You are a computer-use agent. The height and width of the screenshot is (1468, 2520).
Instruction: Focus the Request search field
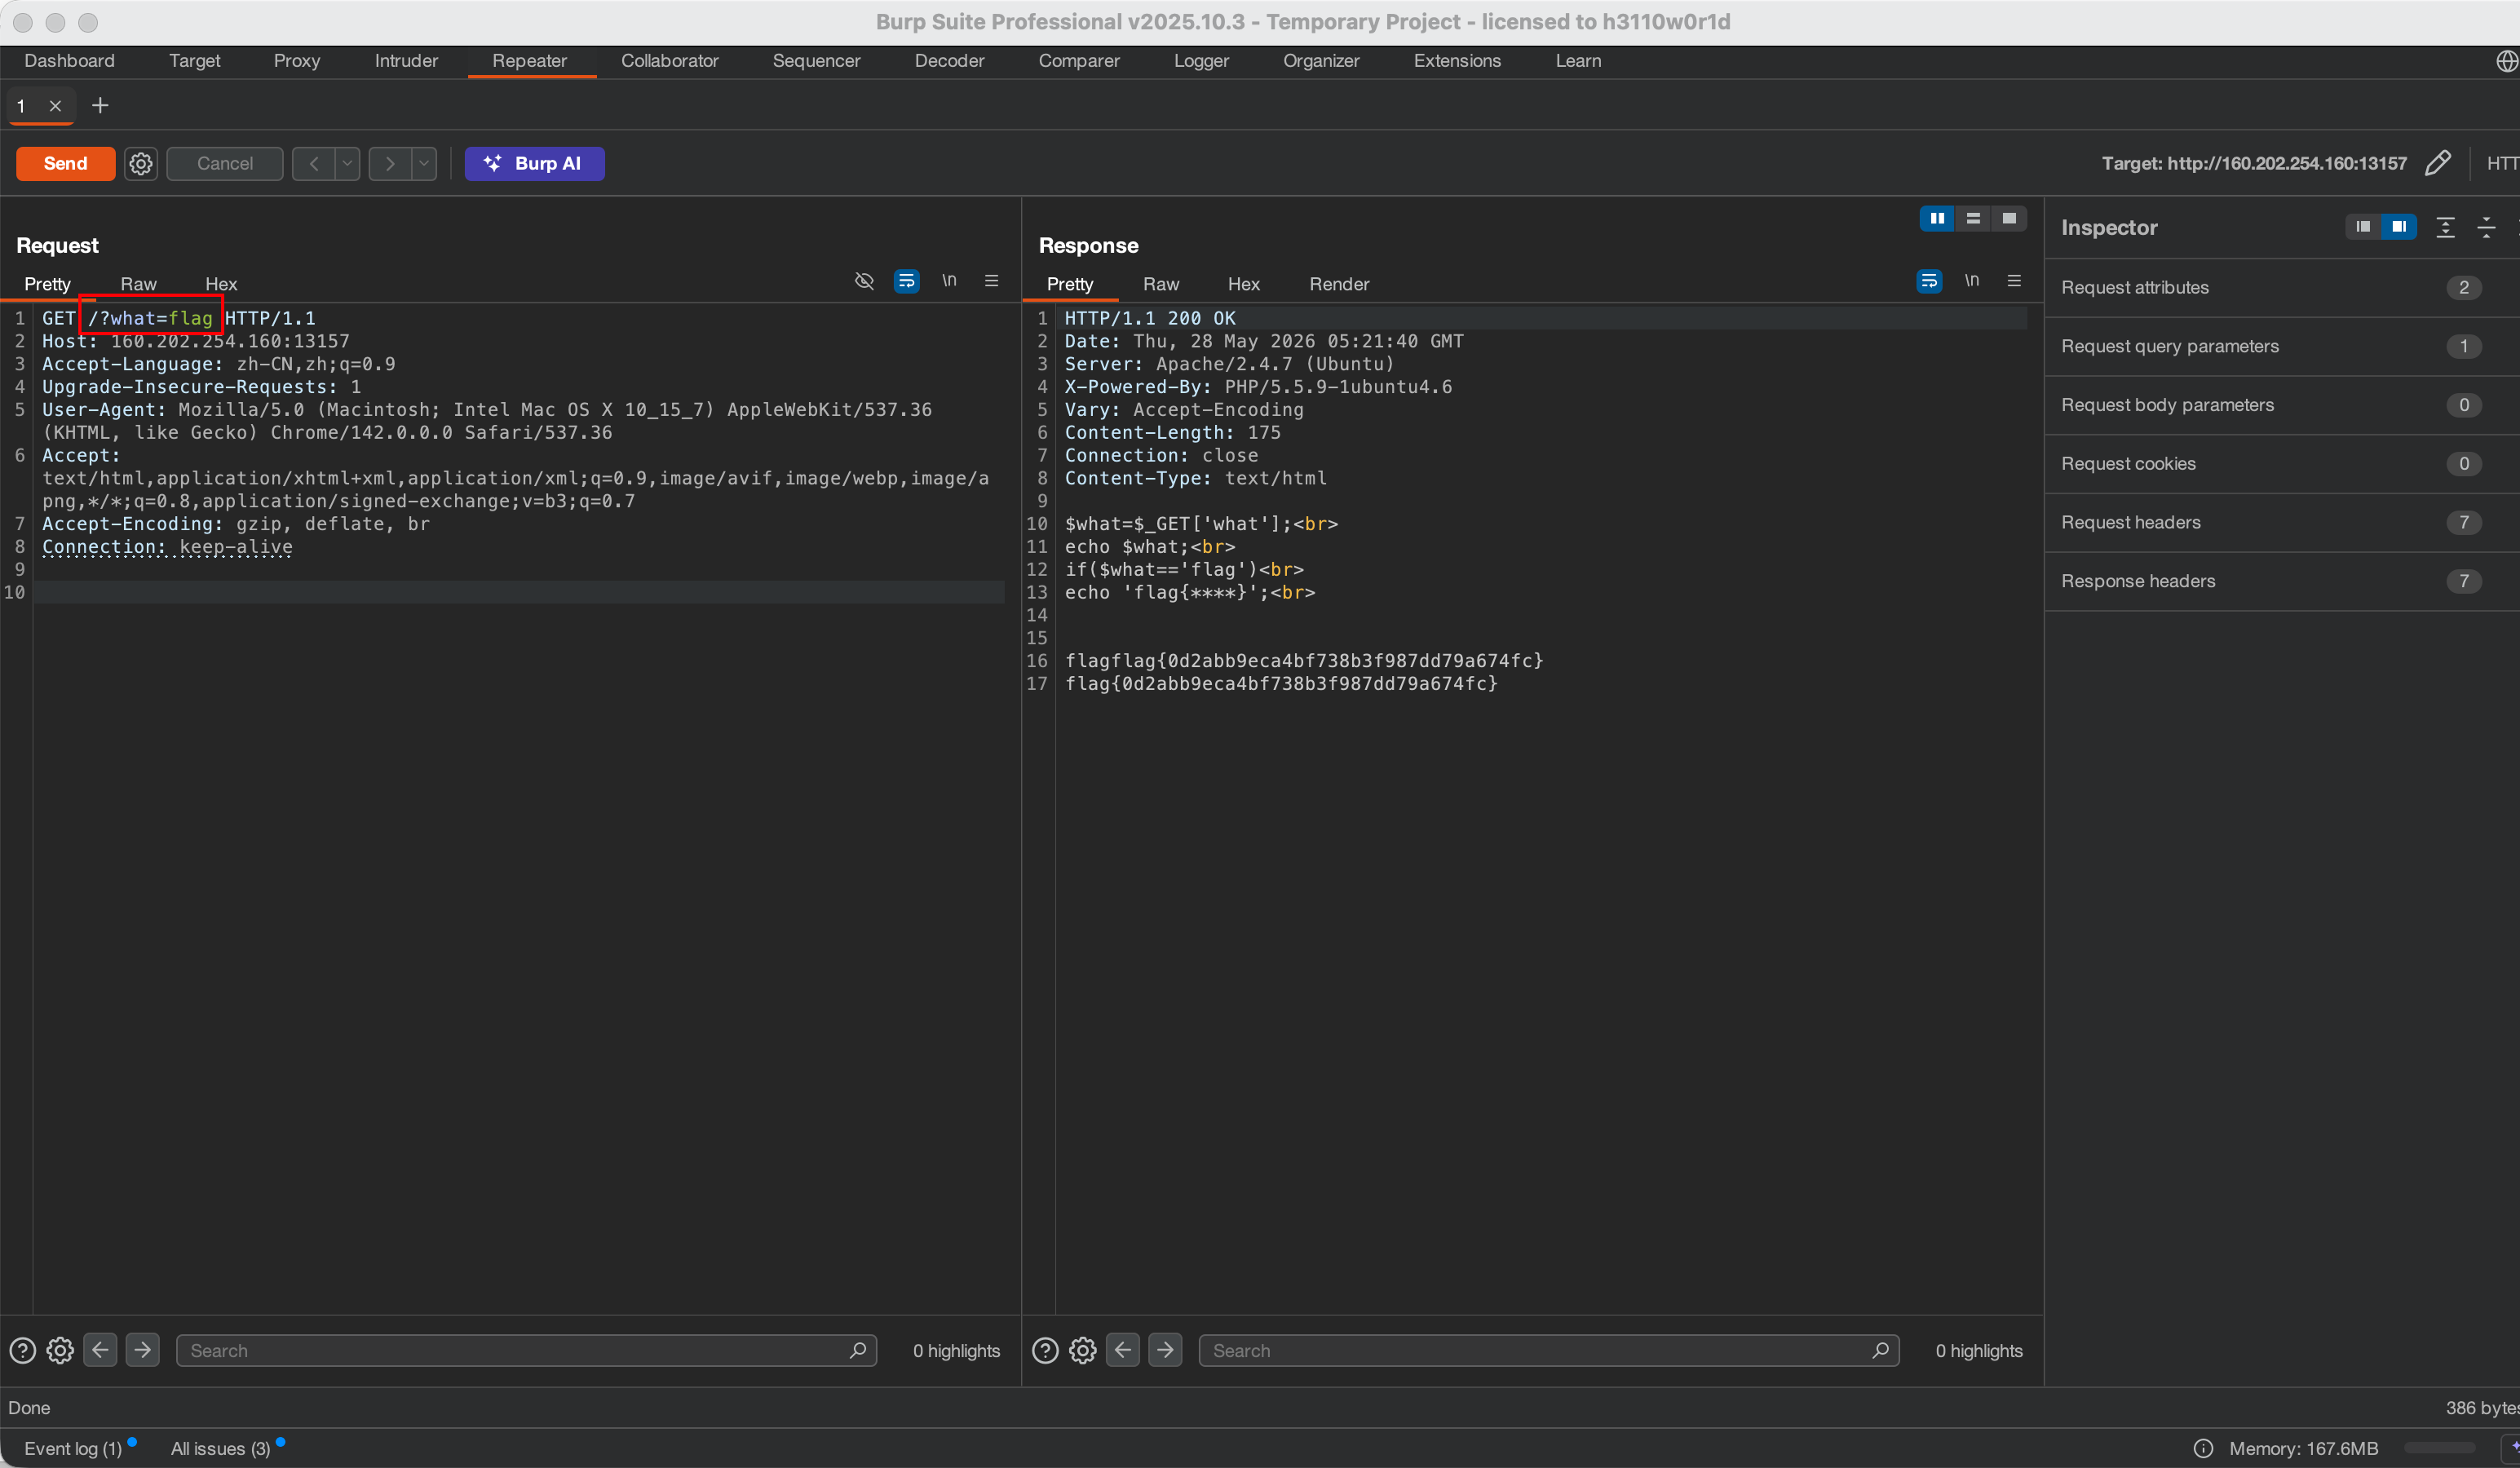click(527, 1350)
